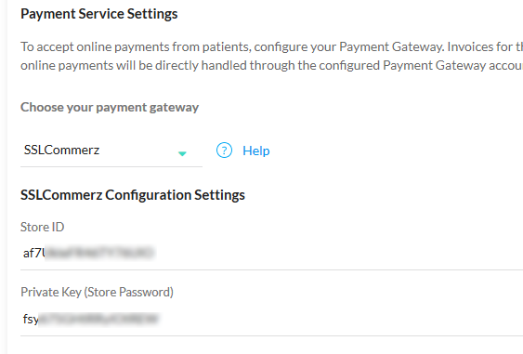
Task: Click the underline beneath the Private Key field
Action: [x=271, y=335]
